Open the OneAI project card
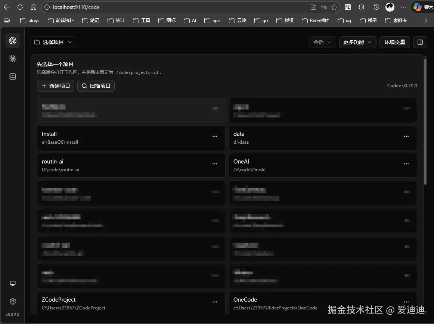 (x=323, y=165)
